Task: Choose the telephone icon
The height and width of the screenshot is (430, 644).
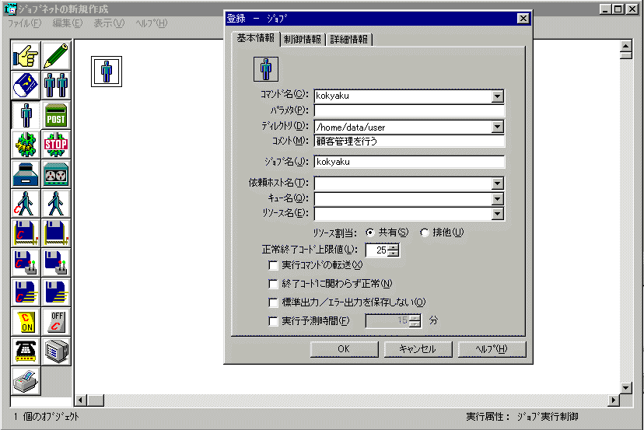Action: 26,351
